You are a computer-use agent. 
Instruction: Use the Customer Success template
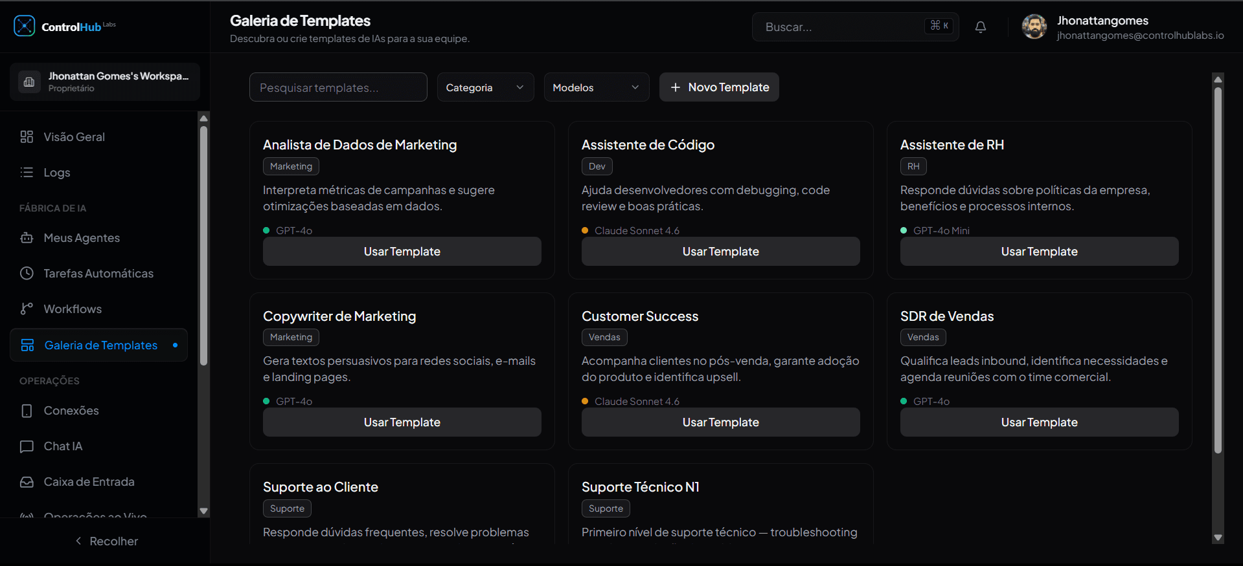pos(721,422)
